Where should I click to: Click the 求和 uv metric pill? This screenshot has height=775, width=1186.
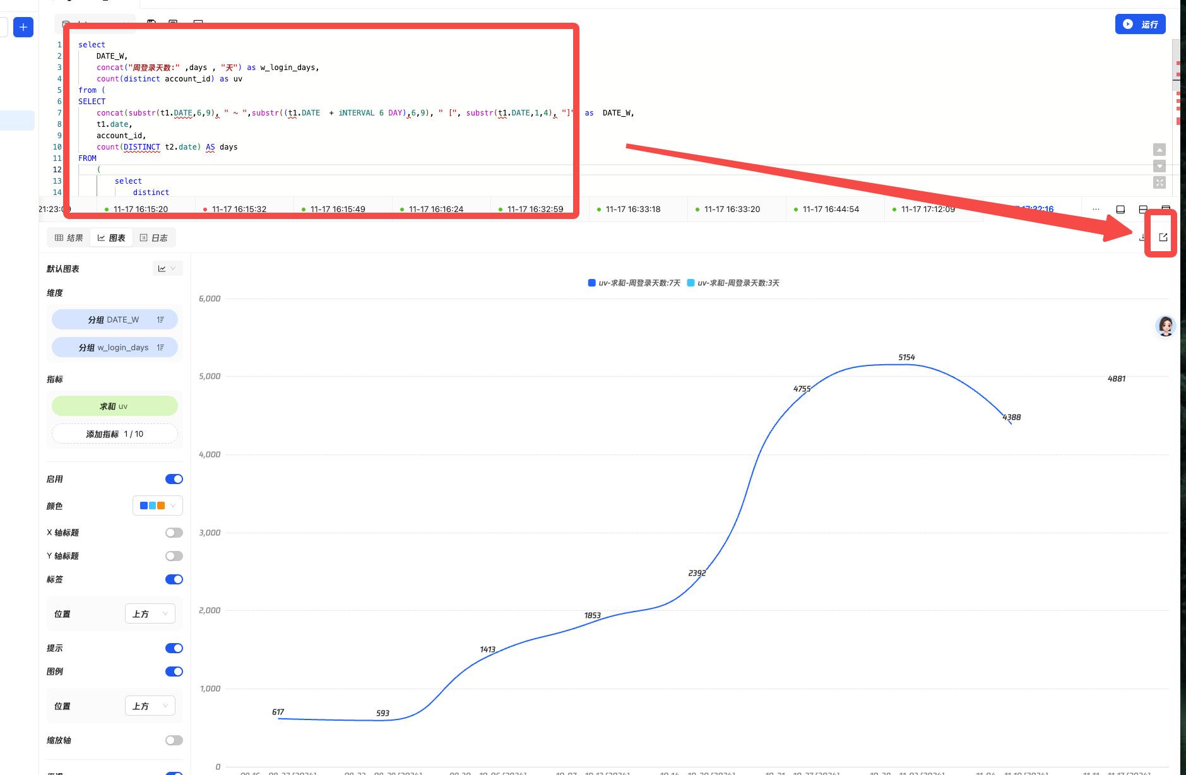[x=115, y=406]
